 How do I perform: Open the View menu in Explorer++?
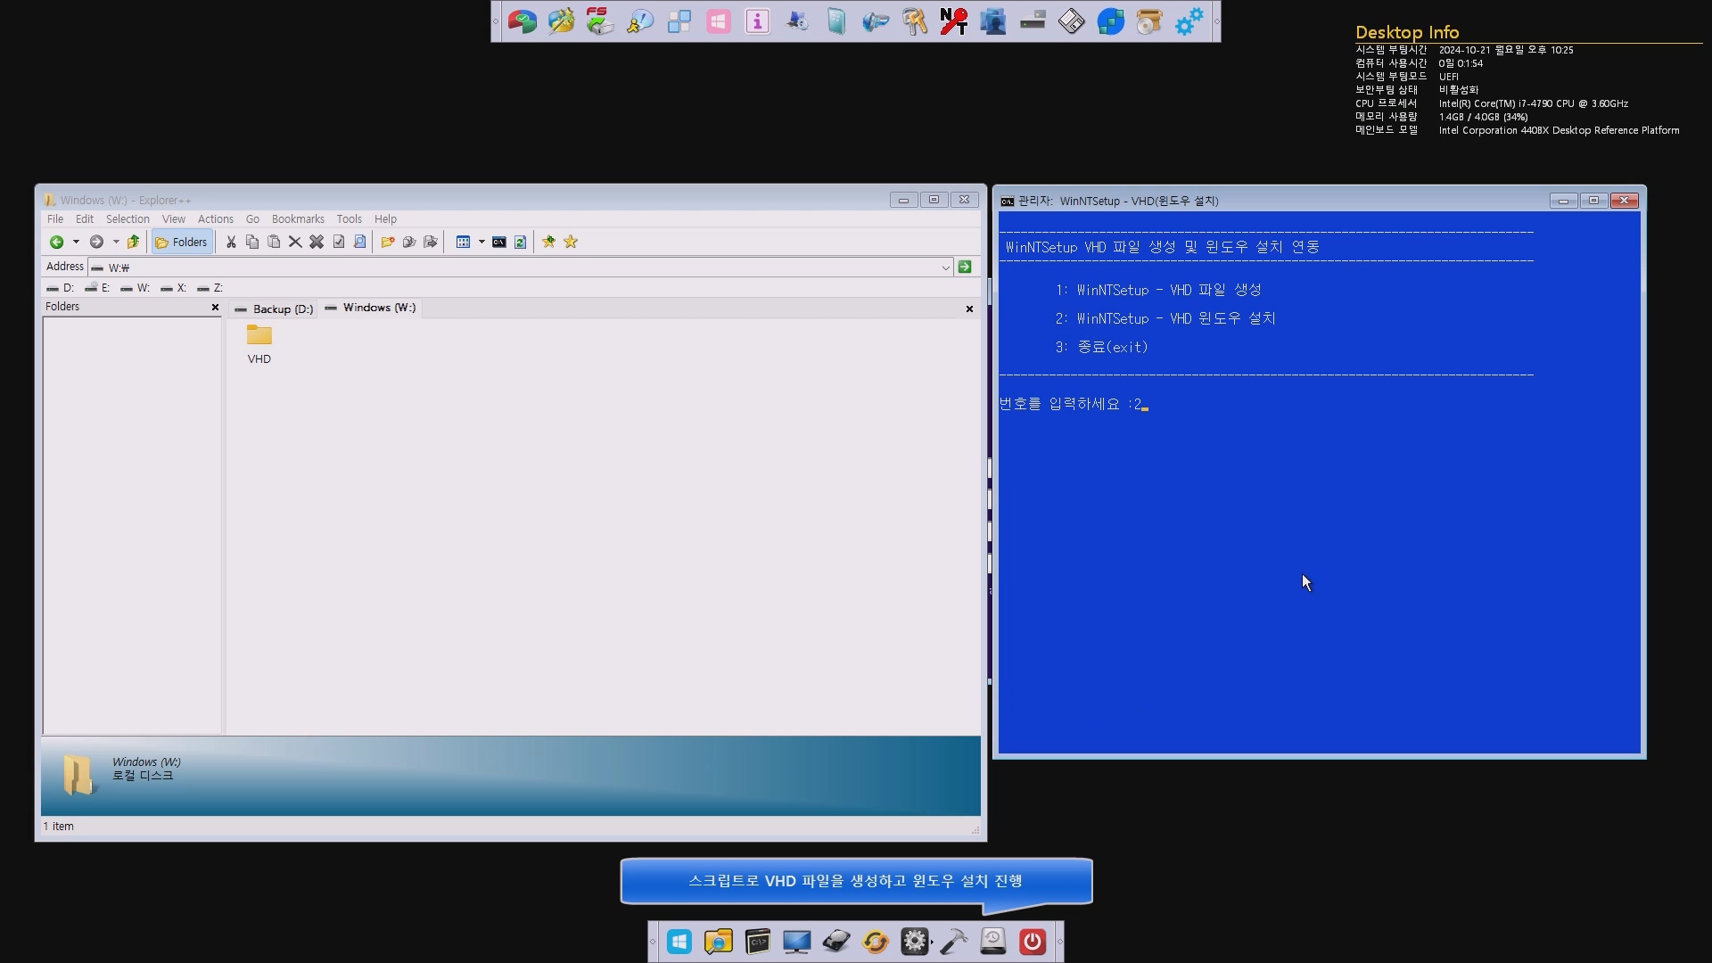click(x=173, y=218)
